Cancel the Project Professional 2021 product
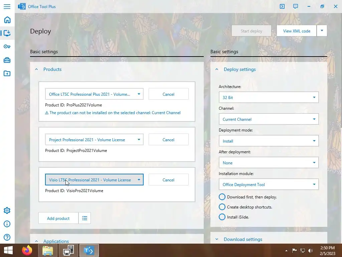Viewport: 342px width, 257px height. coord(168,140)
